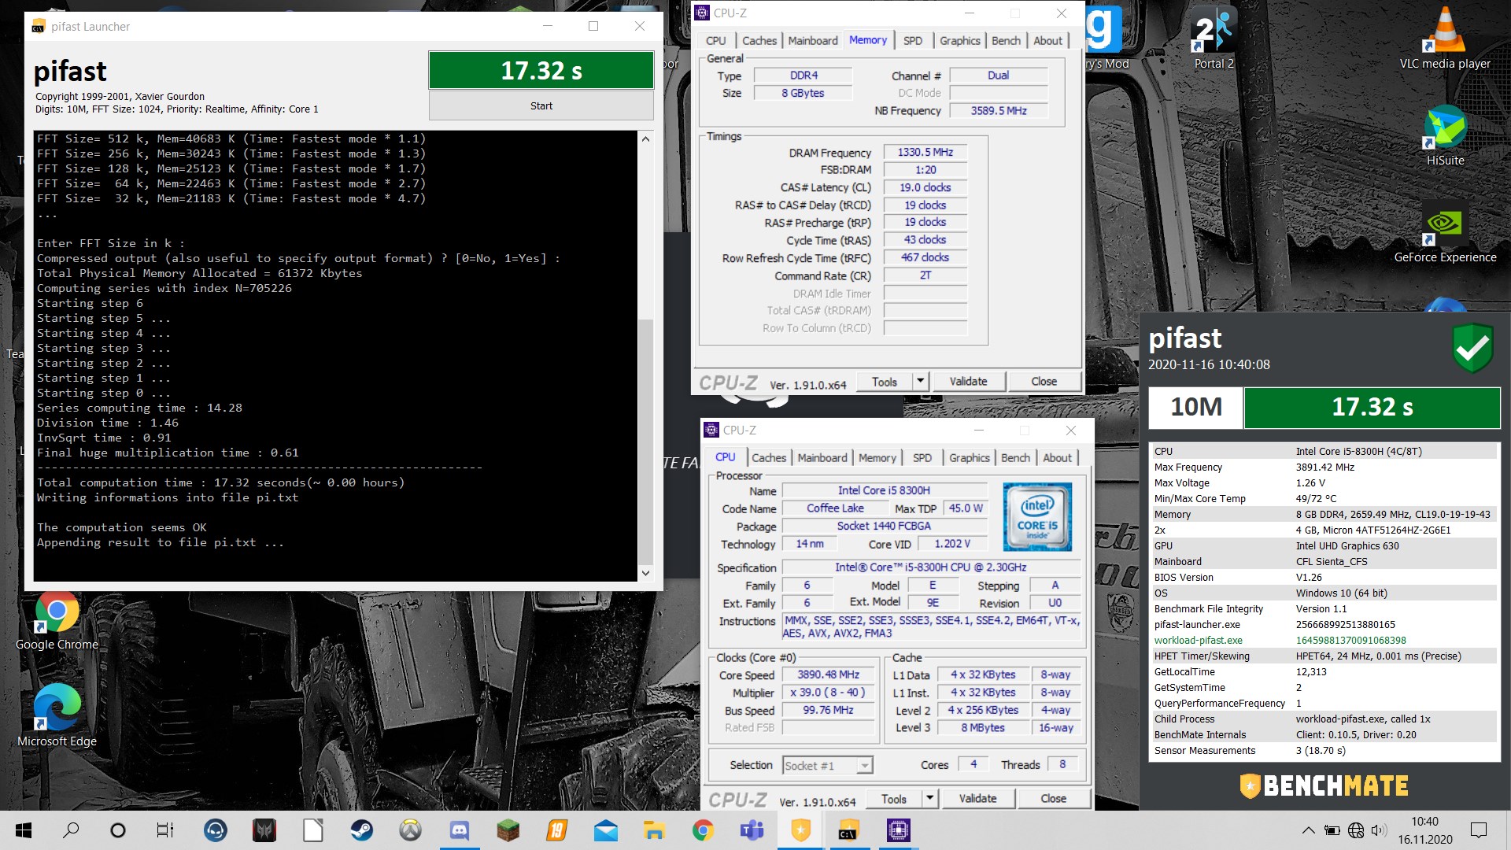Open About tab in upper CPU-Z
This screenshot has height=850, width=1511.
click(1047, 40)
